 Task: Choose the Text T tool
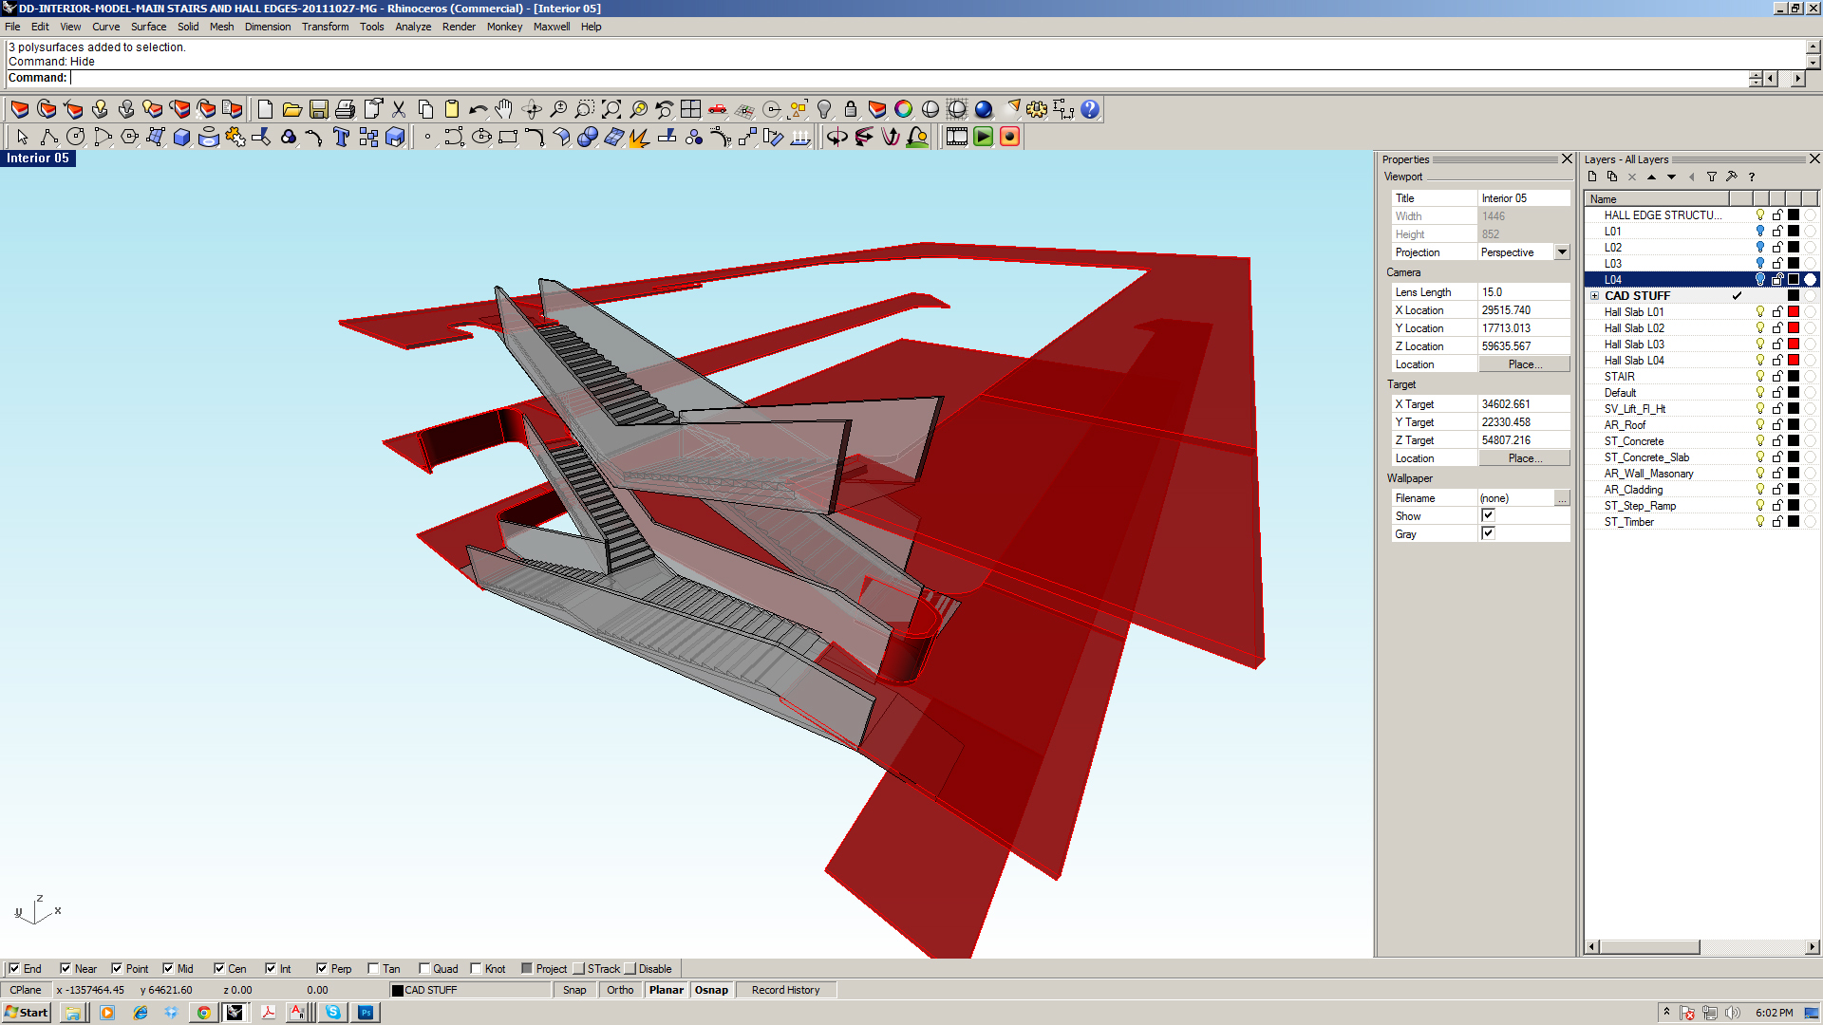pos(342,137)
